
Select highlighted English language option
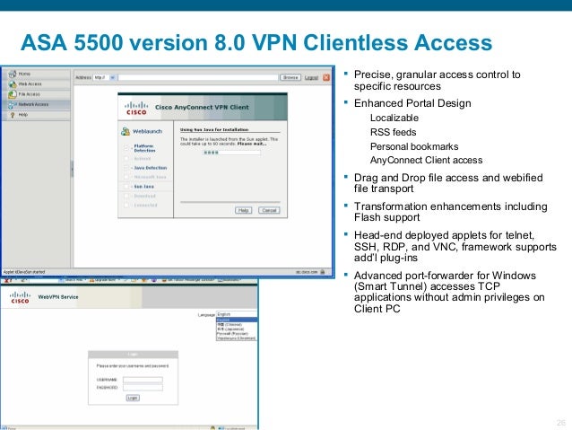237,320
